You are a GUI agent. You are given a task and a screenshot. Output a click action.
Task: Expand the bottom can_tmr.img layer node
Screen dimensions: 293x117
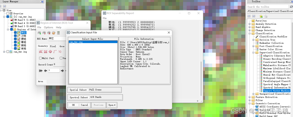pyautogui.click(x=4, y=52)
